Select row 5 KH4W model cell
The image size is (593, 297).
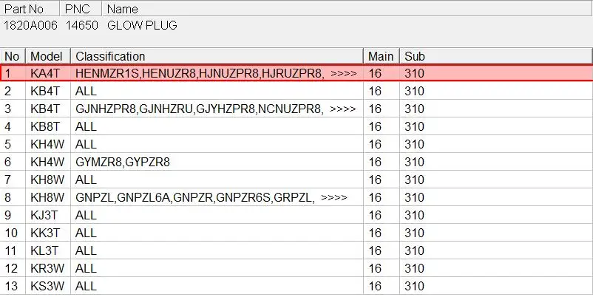(x=48, y=144)
